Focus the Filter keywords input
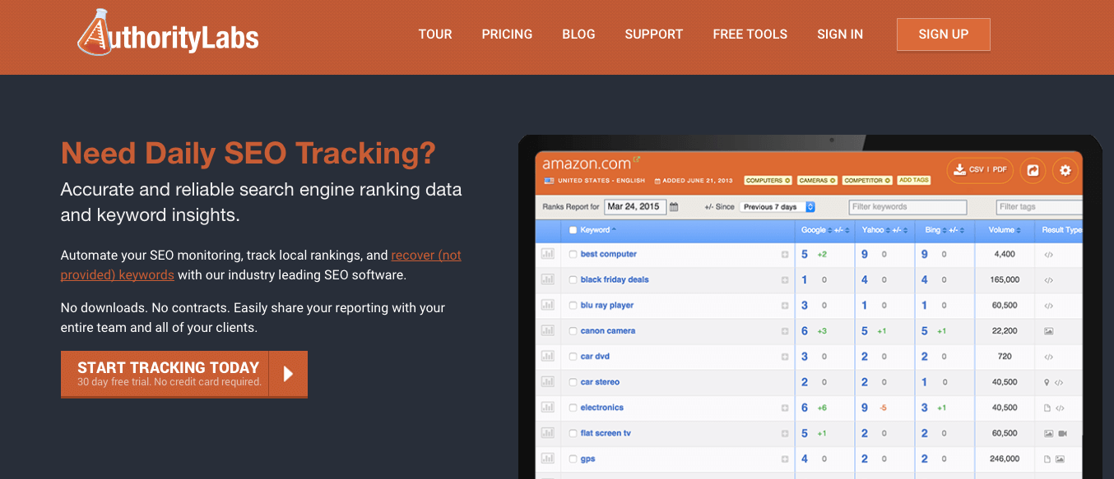Screen dimensions: 1114x479 (908, 207)
